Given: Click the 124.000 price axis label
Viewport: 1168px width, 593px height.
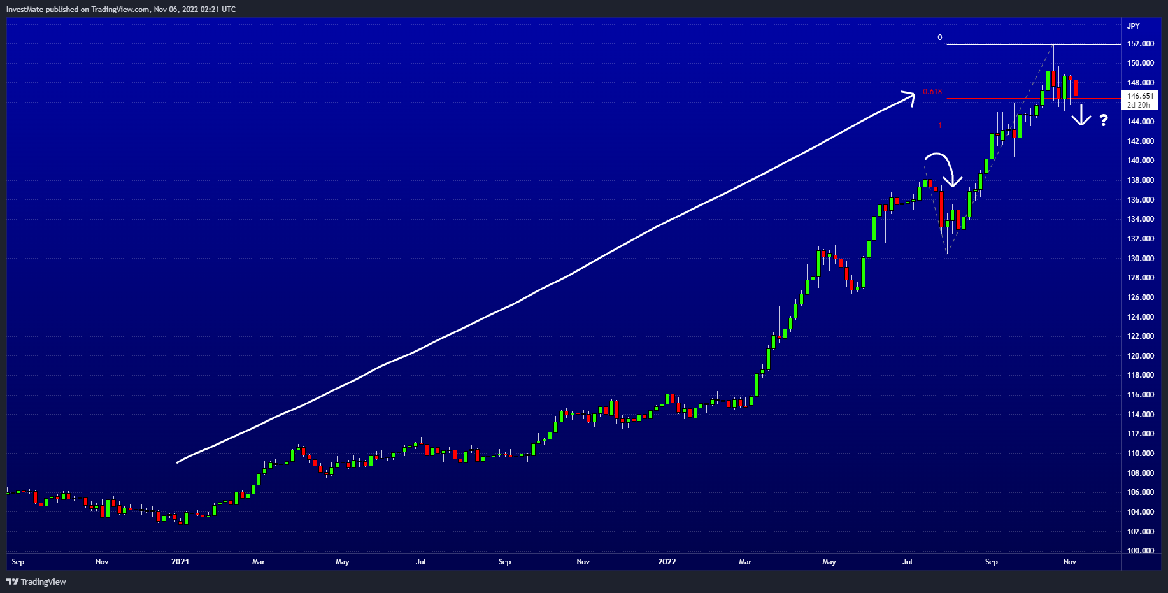Looking at the screenshot, I should (1141, 317).
